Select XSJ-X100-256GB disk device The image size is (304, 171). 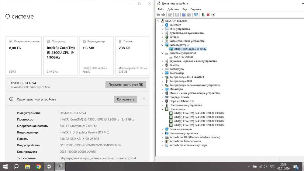click(x=183, y=57)
